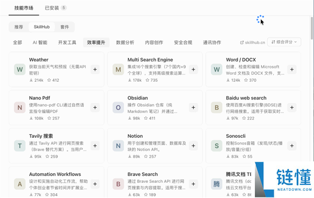Click the Obsidian O avatar icon

(x=118, y=107)
